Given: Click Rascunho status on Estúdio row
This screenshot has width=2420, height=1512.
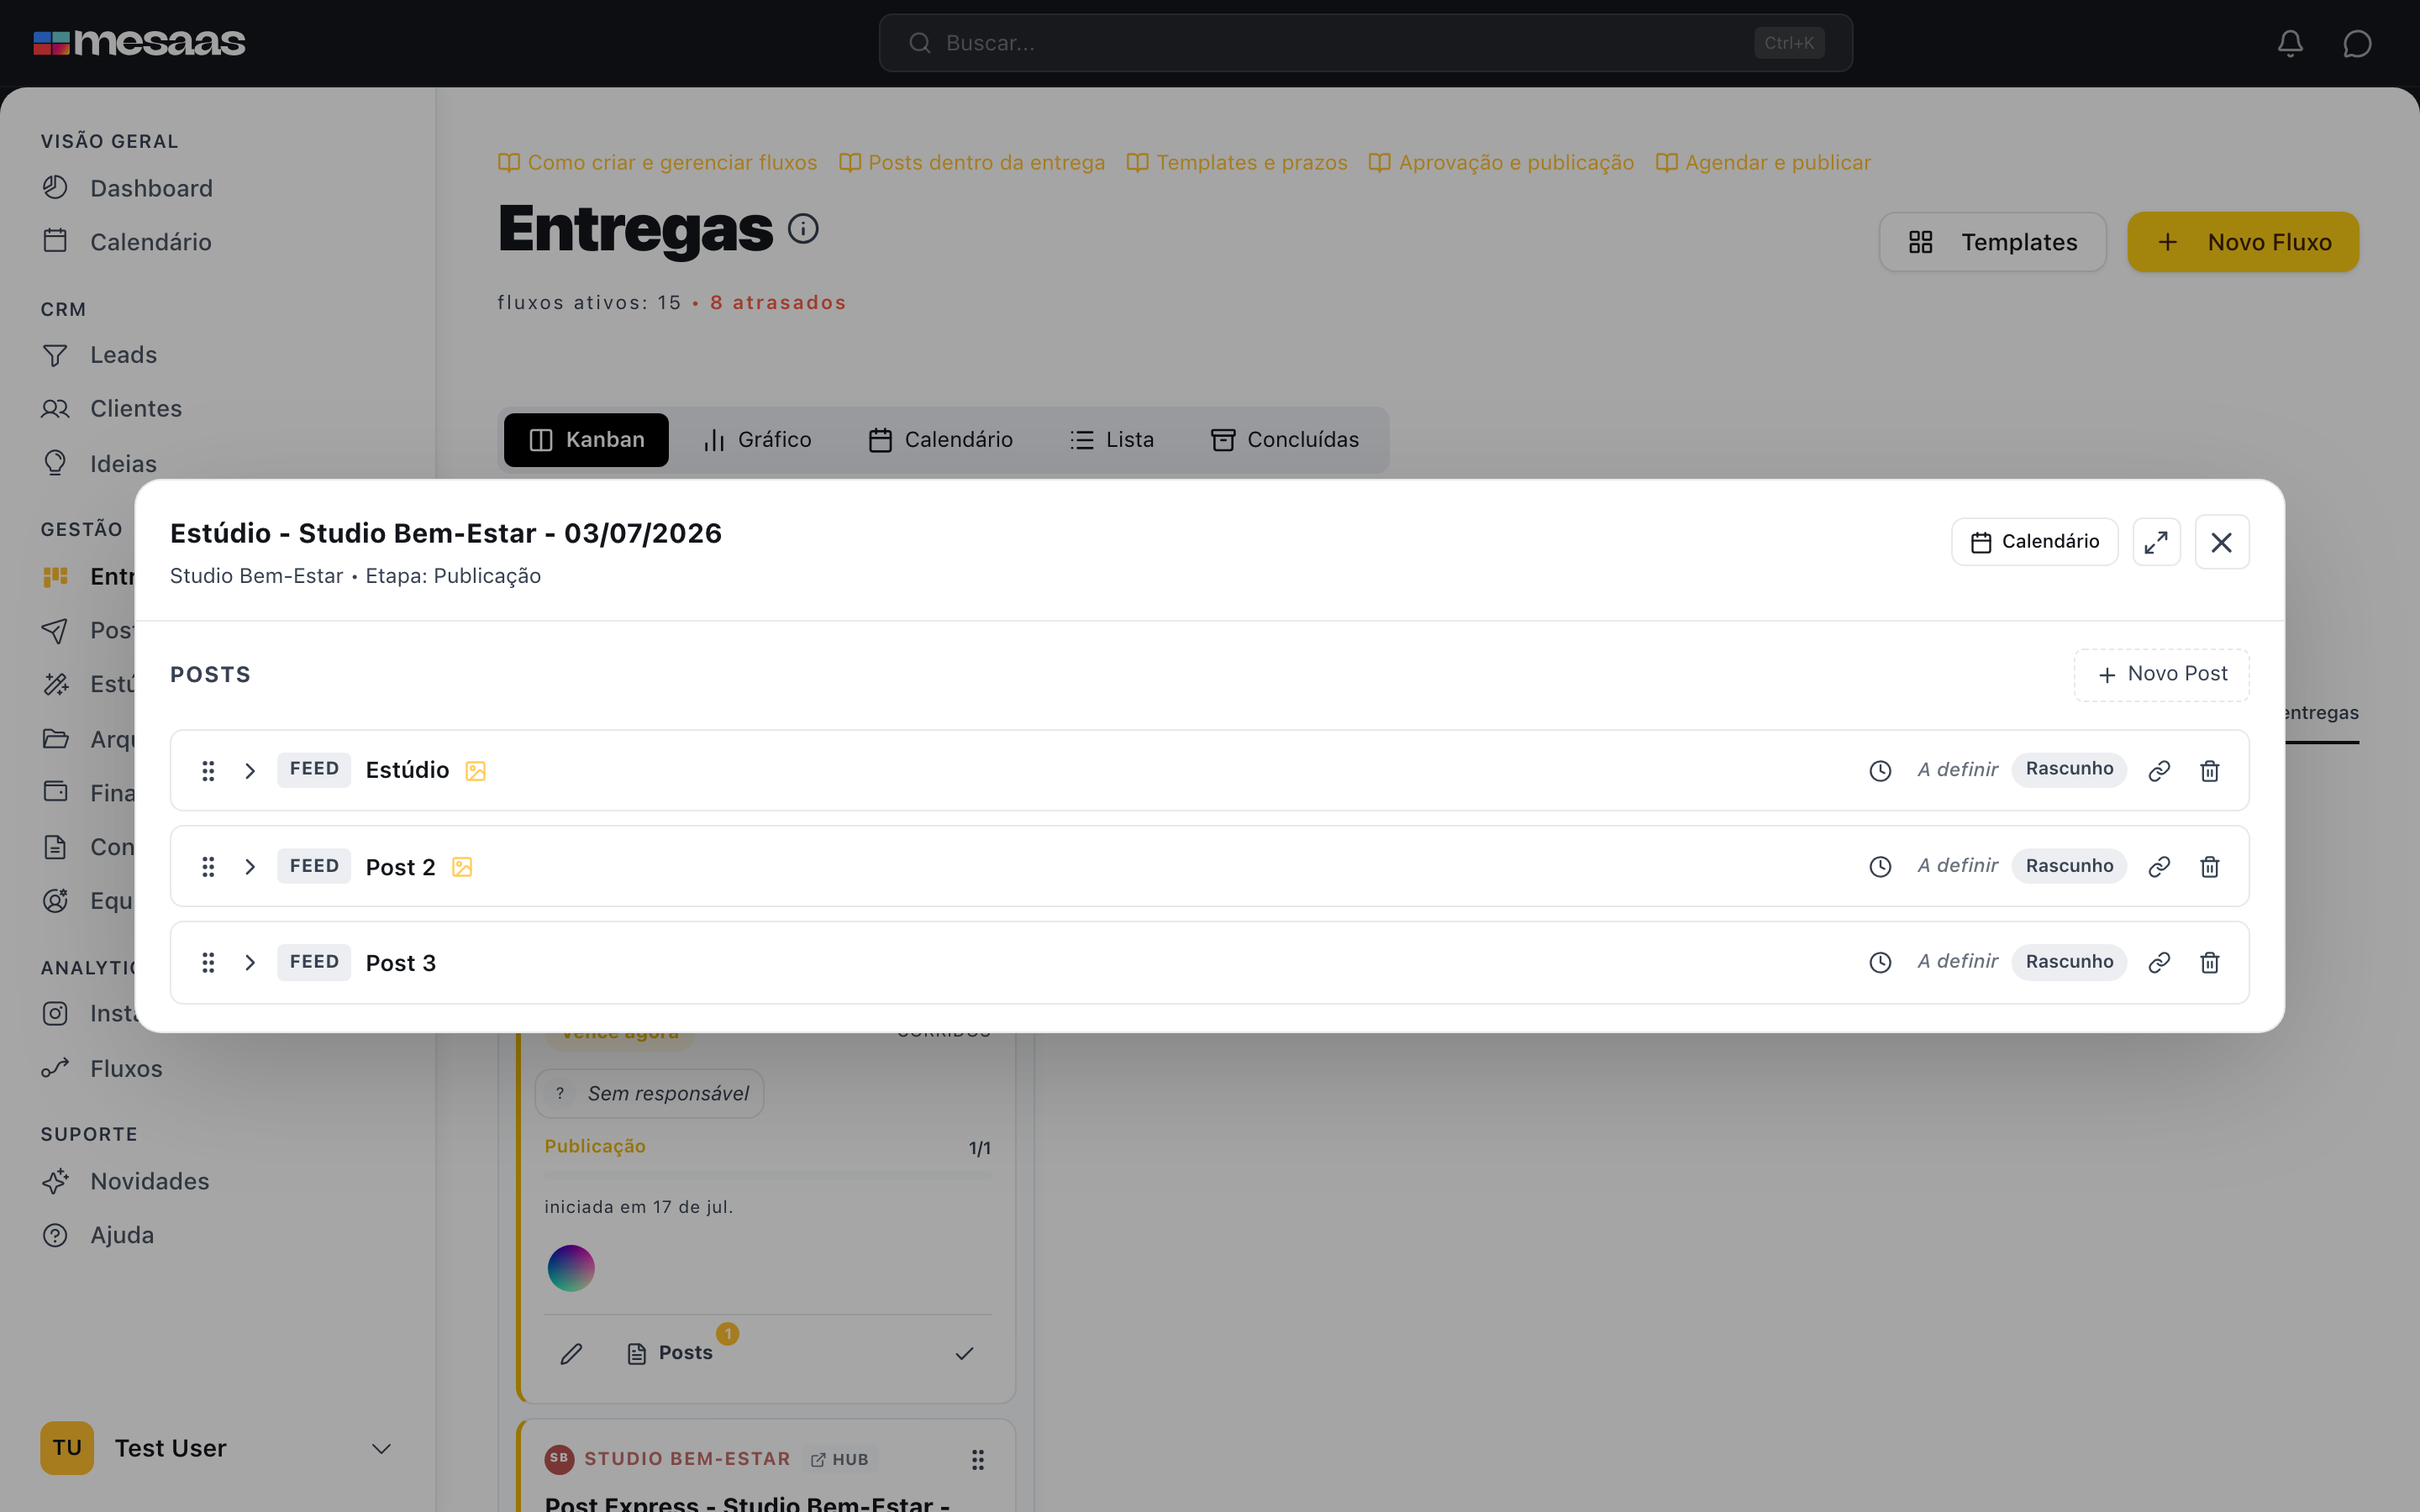Looking at the screenshot, I should [2069, 770].
